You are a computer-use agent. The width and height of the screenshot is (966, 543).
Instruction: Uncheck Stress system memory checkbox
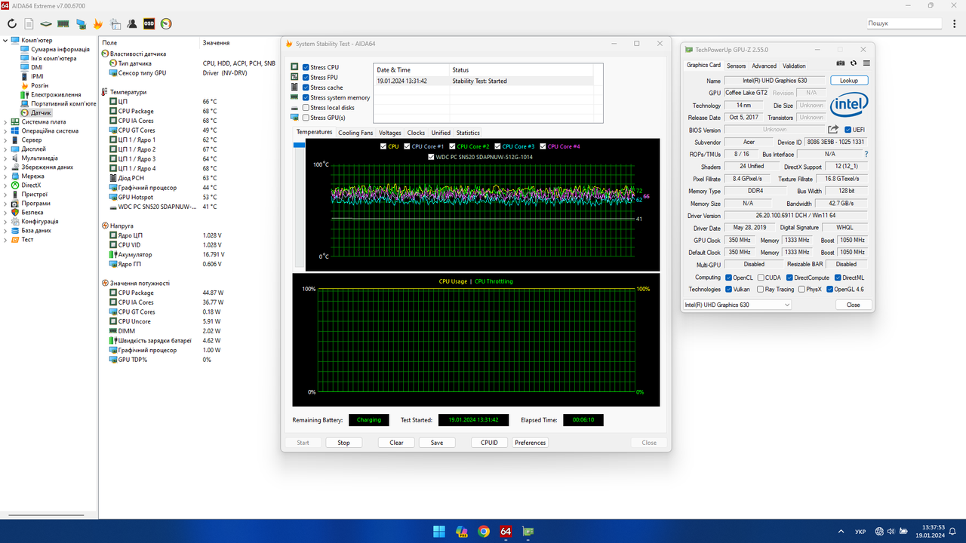coord(306,97)
